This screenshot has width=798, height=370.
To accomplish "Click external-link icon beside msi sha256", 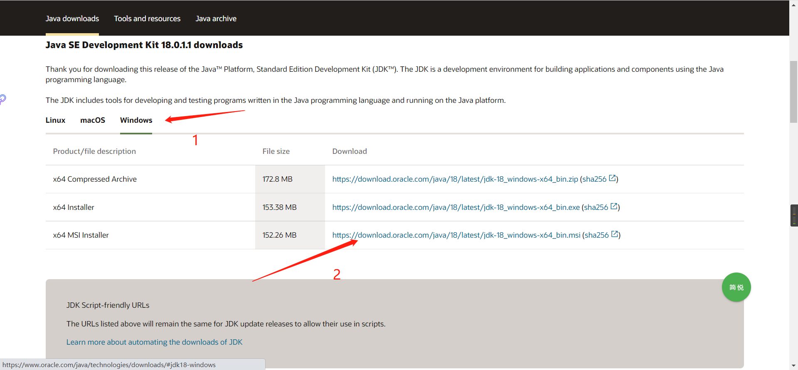I will click(615, 234).
